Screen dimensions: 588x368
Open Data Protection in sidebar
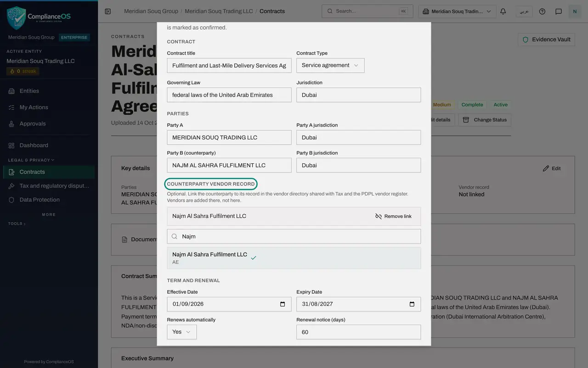(x=49, y=200)
